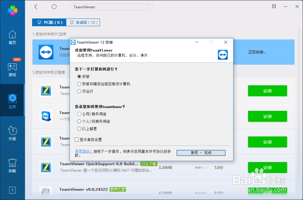Viewport: 303px width, 200px height.
Task: Switch to the 安卓版 (12) tab
Action: (x=83, y=22)
